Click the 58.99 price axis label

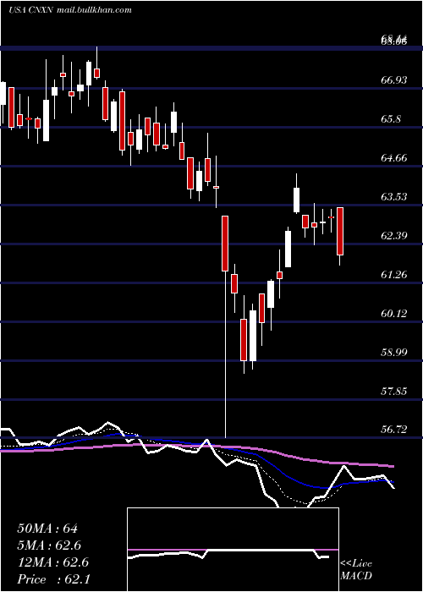tap(394, 353)
